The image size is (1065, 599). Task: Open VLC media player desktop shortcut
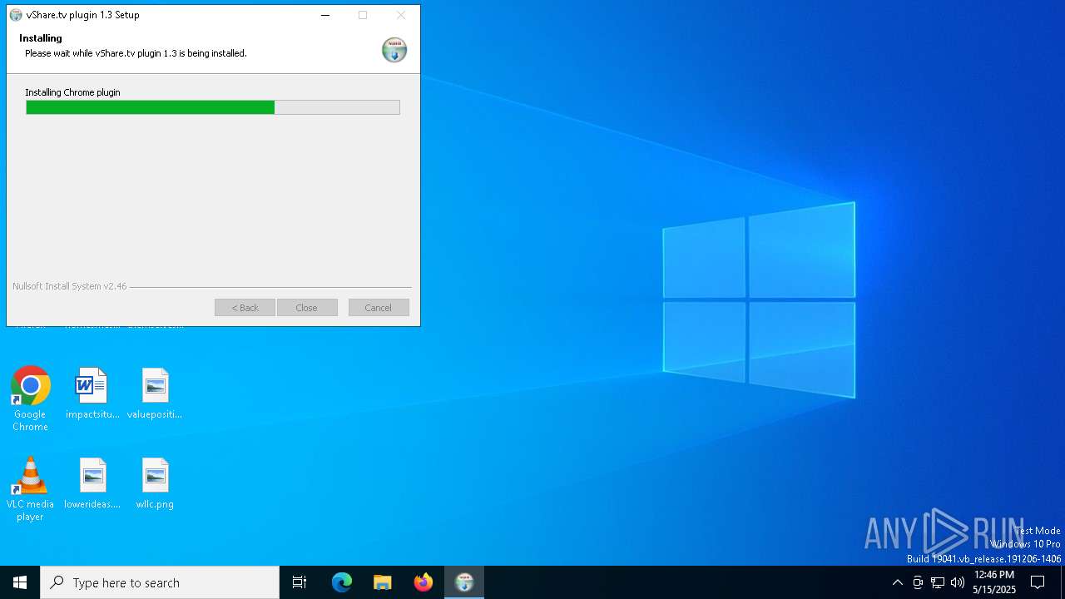30,489
